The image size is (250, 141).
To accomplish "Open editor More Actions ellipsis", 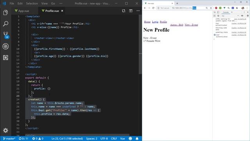I will [x=138, y=11].
